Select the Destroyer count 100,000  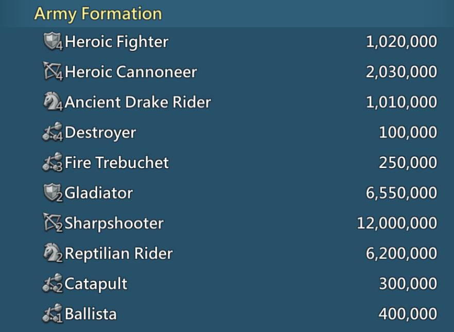click(x=408, y=133)
